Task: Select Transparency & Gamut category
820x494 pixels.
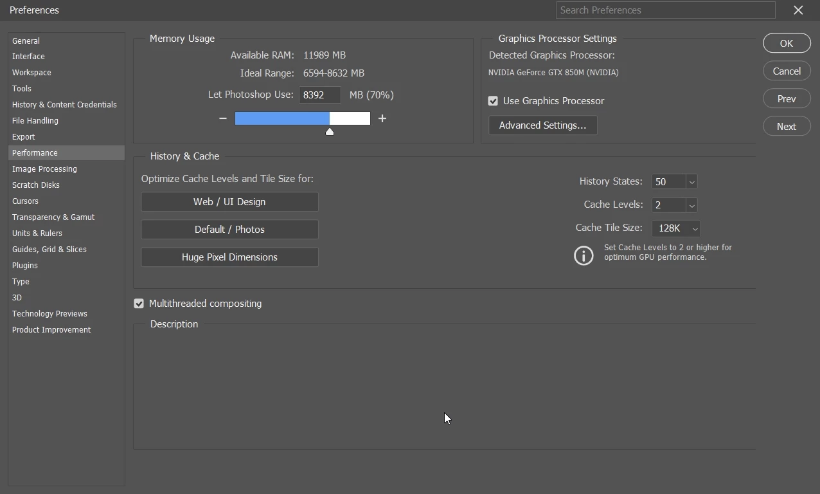Action: pos(66,217)
